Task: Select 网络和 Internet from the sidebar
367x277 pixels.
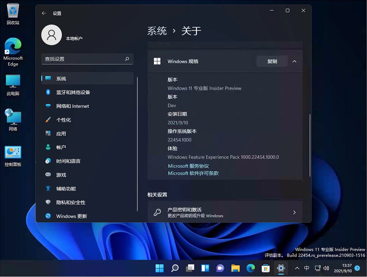Action: (x=72, y=106)
